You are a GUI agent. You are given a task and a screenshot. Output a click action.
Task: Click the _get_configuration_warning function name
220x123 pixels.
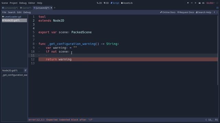(71, 44)
